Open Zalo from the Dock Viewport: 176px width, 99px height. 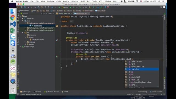click(x=13, y=37)
